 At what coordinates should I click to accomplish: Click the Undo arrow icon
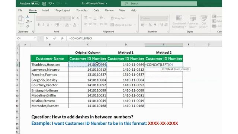[x=50, y=3]
